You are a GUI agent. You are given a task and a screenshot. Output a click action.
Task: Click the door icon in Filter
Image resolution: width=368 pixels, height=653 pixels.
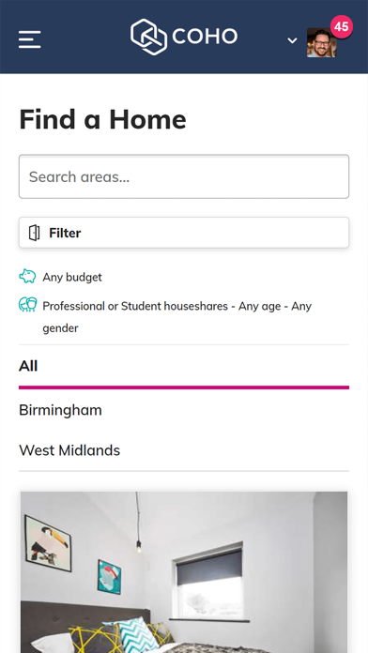tap(34, 233)
